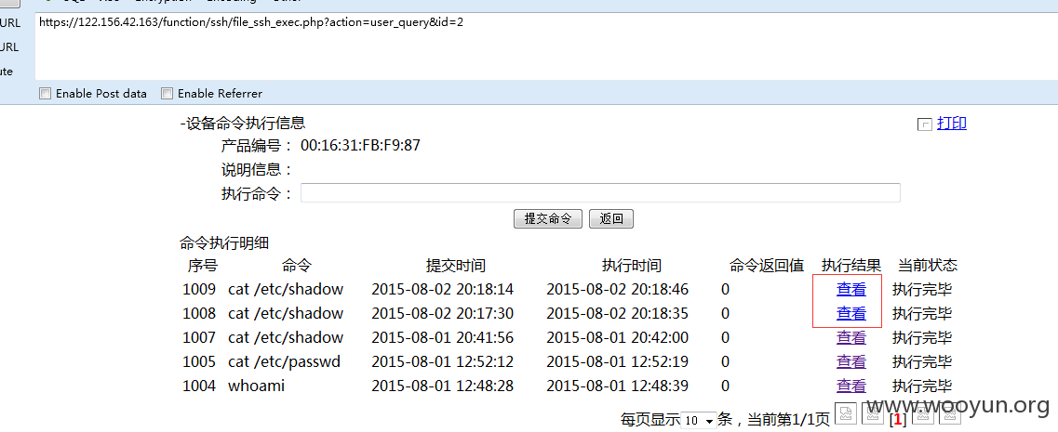
Task: View result for command 1009
Action: (x=850, y=290)
